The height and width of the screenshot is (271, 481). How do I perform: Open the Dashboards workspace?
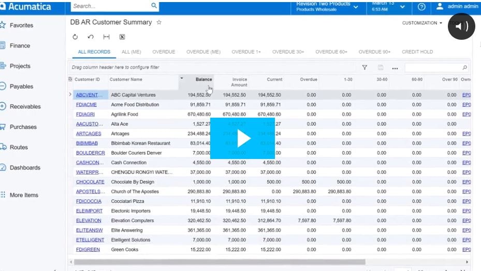tap(24, 168)
